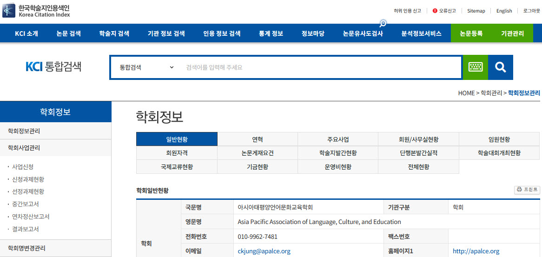
Task: Click the KCI 통합검색 logo
Action: (x=53, y=67)
